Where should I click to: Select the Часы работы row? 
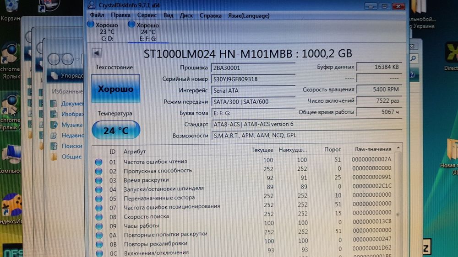click(x=244, y=224)
